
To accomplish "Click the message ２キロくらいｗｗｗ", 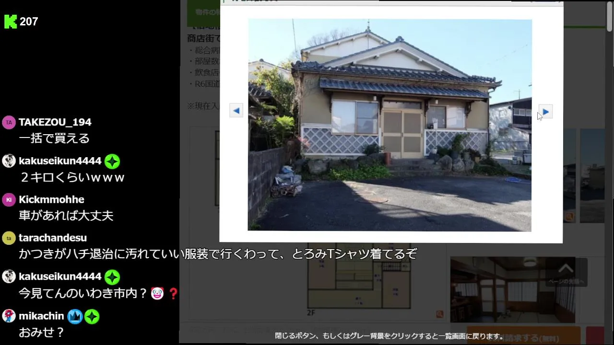I will pos(72,177).
